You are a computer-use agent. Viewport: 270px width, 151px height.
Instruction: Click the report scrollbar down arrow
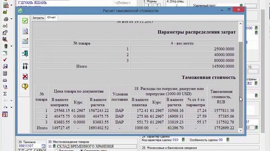(x=240, y=130)
